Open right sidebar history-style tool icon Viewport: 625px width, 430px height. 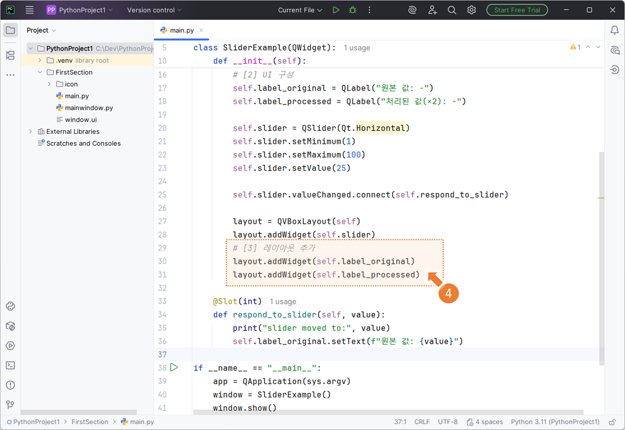pos(615,70)
